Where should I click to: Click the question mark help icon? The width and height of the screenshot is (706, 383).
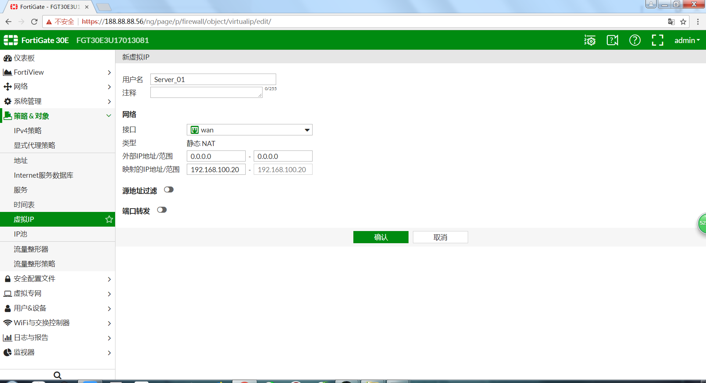coord(635,40)
